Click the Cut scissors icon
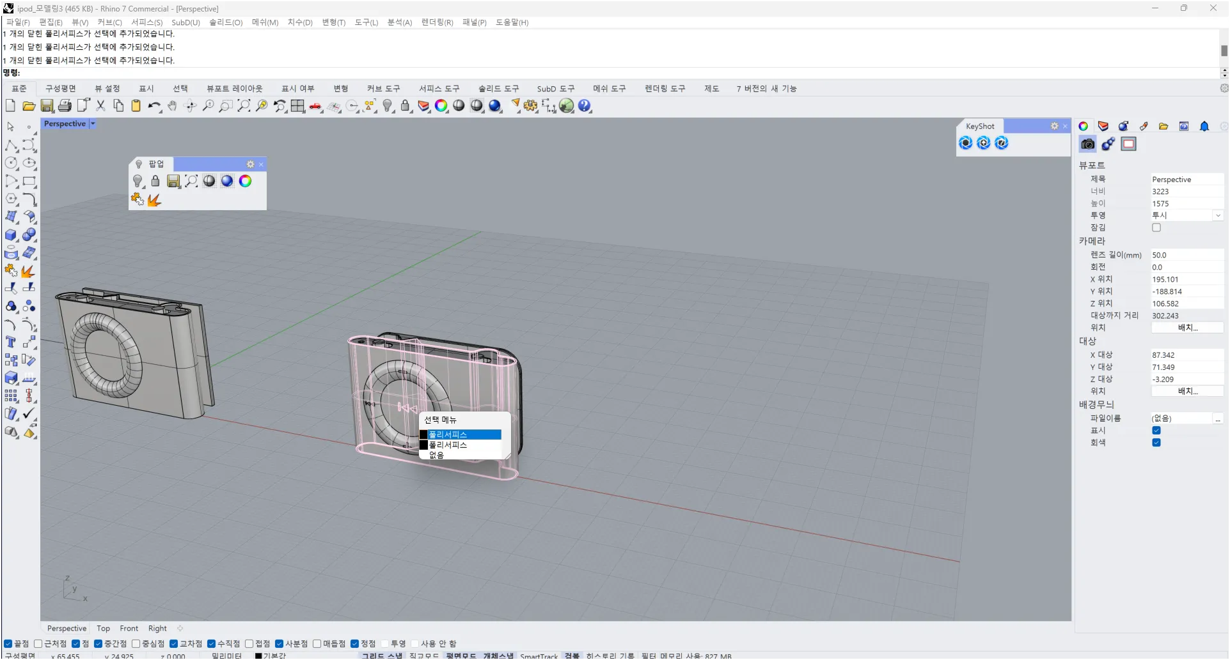Image resolution: width=1230 pixels, height=660 pixels. pos(100,106)
